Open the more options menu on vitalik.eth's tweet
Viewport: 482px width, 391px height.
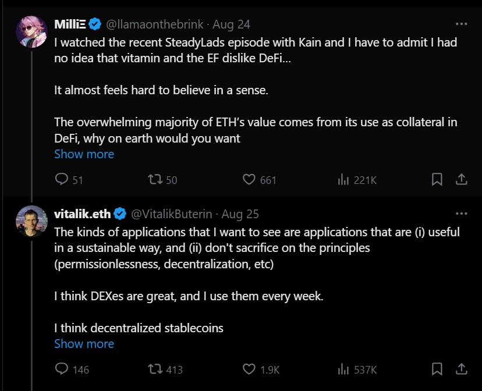coord(461,214)
